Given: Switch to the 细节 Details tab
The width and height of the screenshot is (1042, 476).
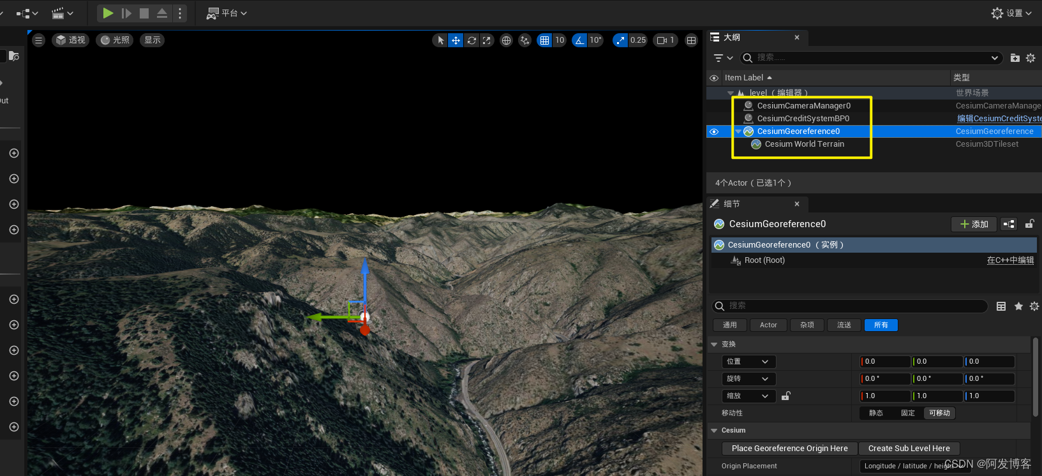Looking at the screenshot, I should tap(731, 204).
